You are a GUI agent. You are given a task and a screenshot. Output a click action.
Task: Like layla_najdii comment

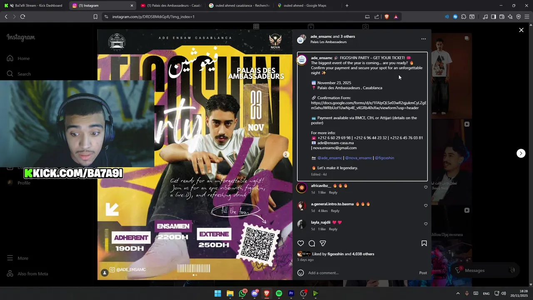(426, 224)
